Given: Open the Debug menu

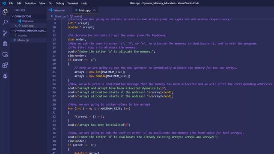Looking at the screenshot, I should [60, 3].
